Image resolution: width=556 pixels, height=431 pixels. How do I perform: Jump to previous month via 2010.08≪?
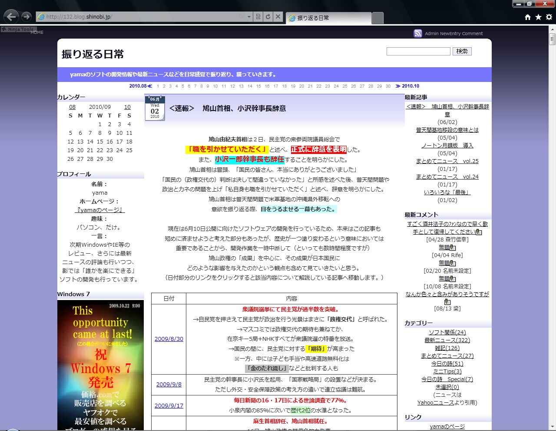point(140,86)
